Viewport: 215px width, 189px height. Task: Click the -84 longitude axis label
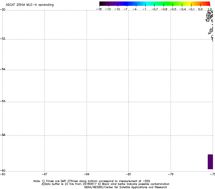click(x=87, y=174)
